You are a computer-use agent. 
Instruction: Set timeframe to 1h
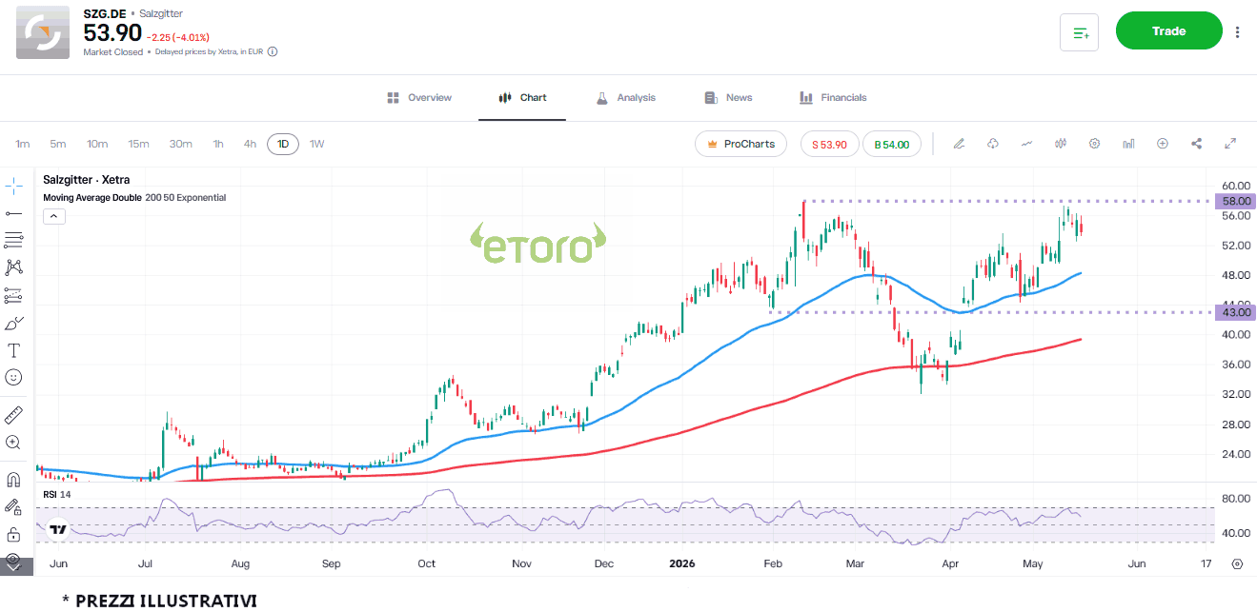click(218, 145)
